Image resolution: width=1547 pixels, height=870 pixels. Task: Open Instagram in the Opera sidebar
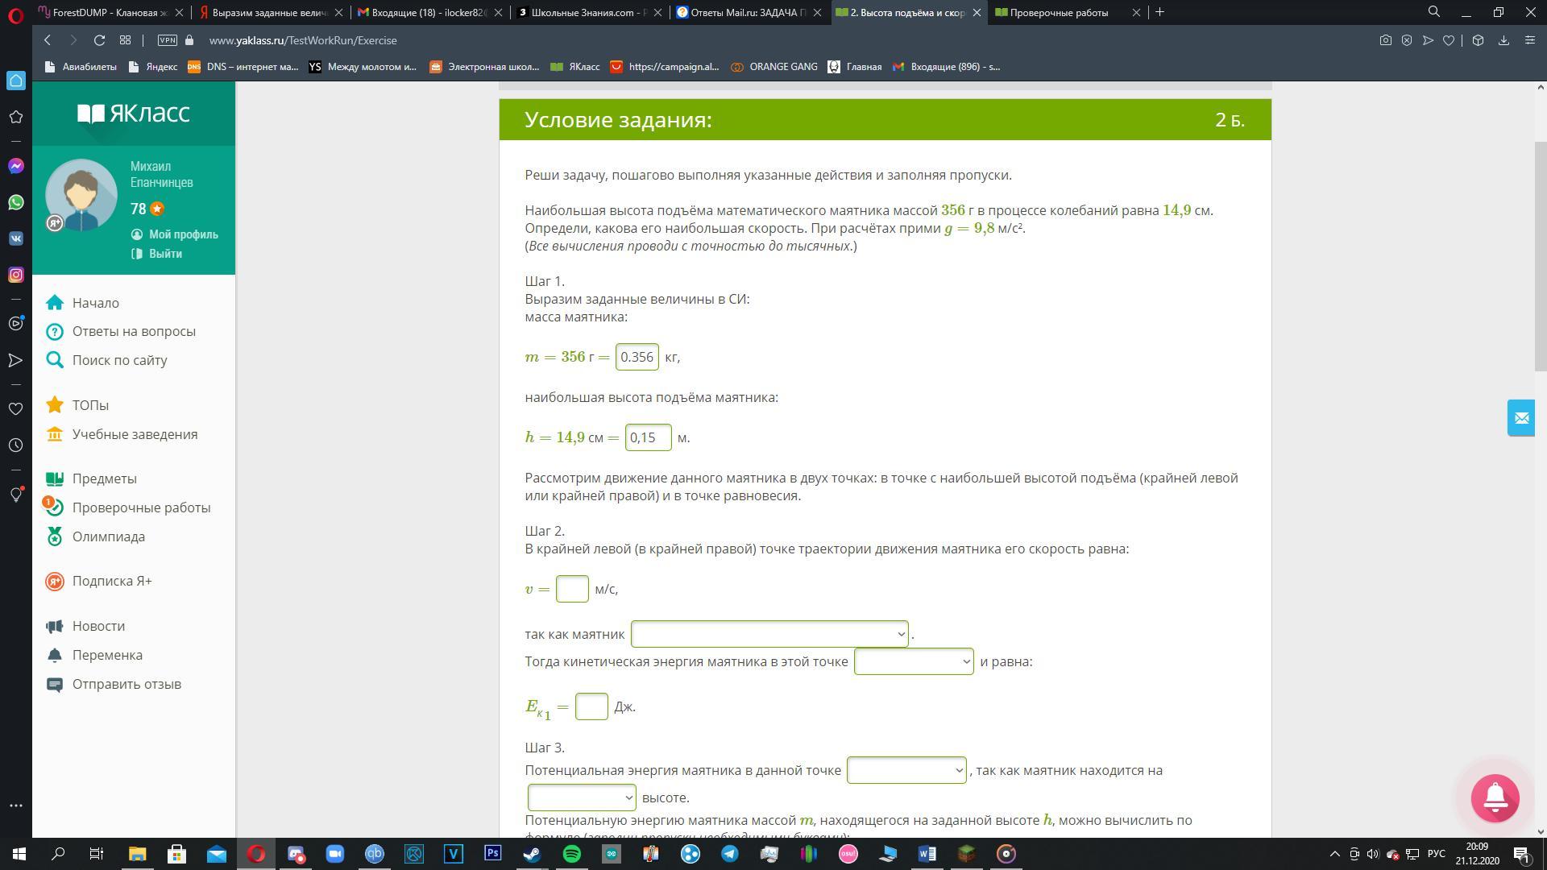click(16, 275)
